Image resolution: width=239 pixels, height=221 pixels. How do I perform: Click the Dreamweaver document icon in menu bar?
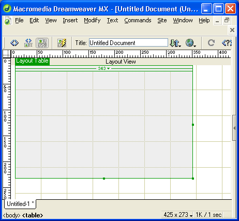tap(8, 21)
